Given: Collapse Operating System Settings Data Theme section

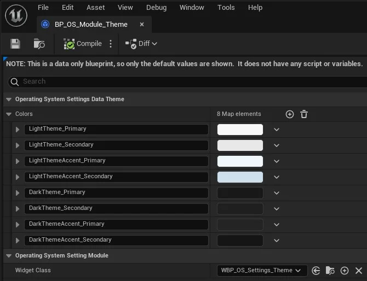Looking at the screenshot, I should point(9,99).
